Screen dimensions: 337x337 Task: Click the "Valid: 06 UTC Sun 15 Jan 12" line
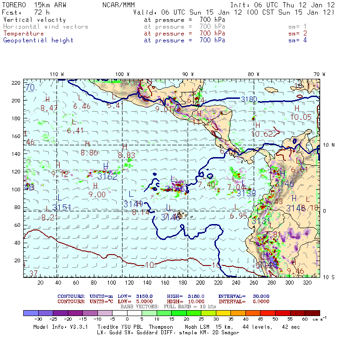click(x=188, y=12)
